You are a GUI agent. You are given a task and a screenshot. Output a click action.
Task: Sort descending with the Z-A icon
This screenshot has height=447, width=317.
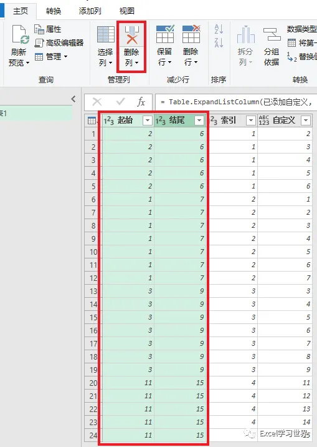[x=219, y=42]
